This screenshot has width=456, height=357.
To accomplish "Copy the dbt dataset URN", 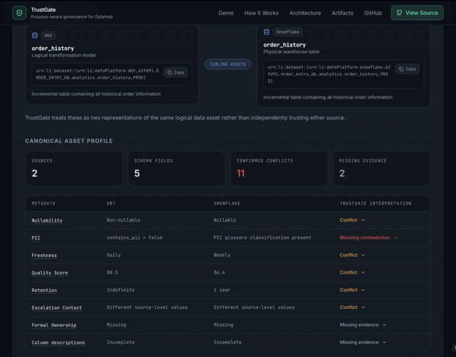I will pos(176,72).
